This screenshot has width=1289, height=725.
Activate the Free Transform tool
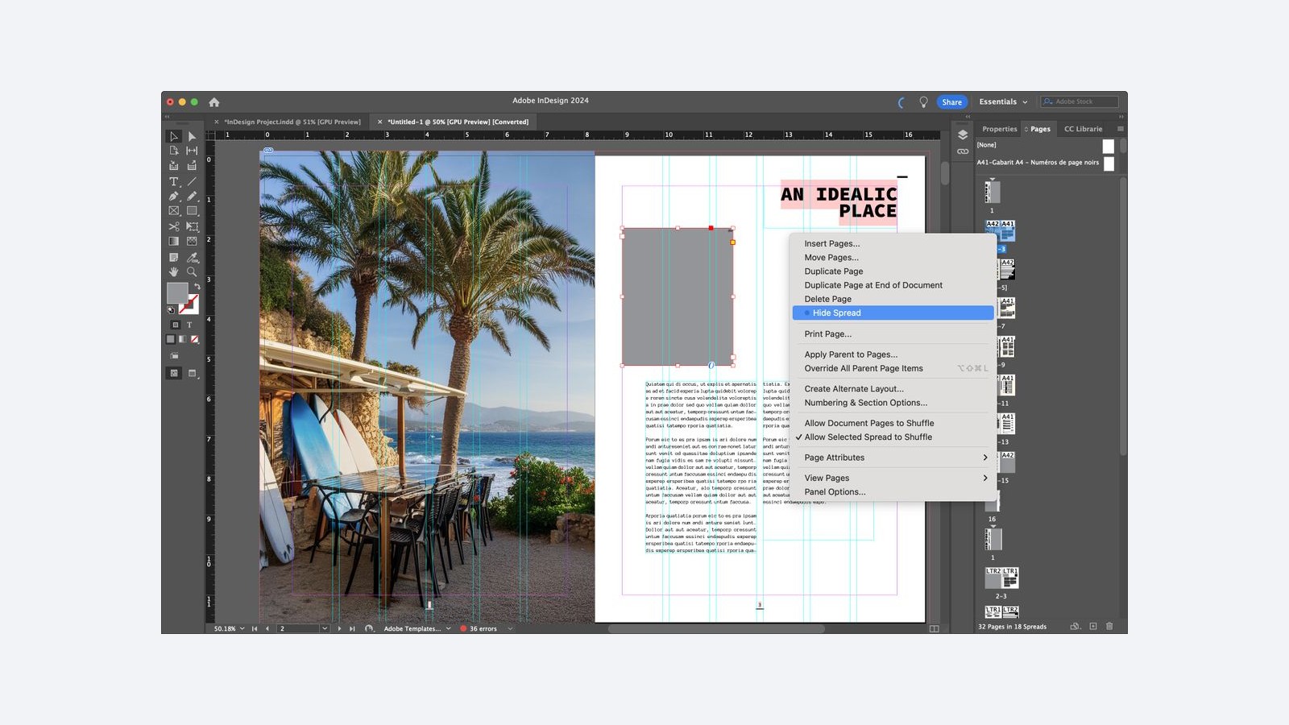192,226
